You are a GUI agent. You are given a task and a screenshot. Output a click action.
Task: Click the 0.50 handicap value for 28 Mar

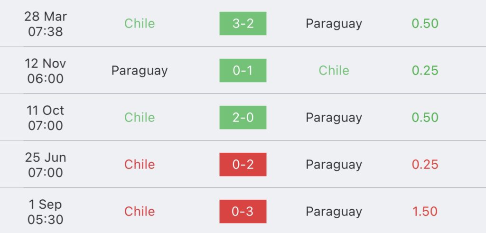[425, 24]
